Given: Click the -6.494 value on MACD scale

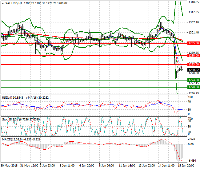Looking at the screenshot, I should point(192,161).
